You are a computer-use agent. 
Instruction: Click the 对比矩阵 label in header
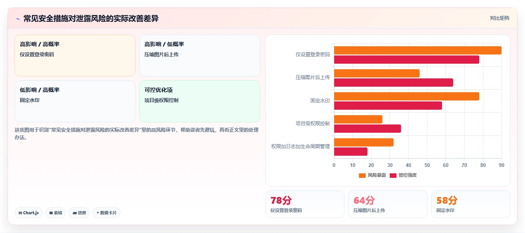pos(500,18)
